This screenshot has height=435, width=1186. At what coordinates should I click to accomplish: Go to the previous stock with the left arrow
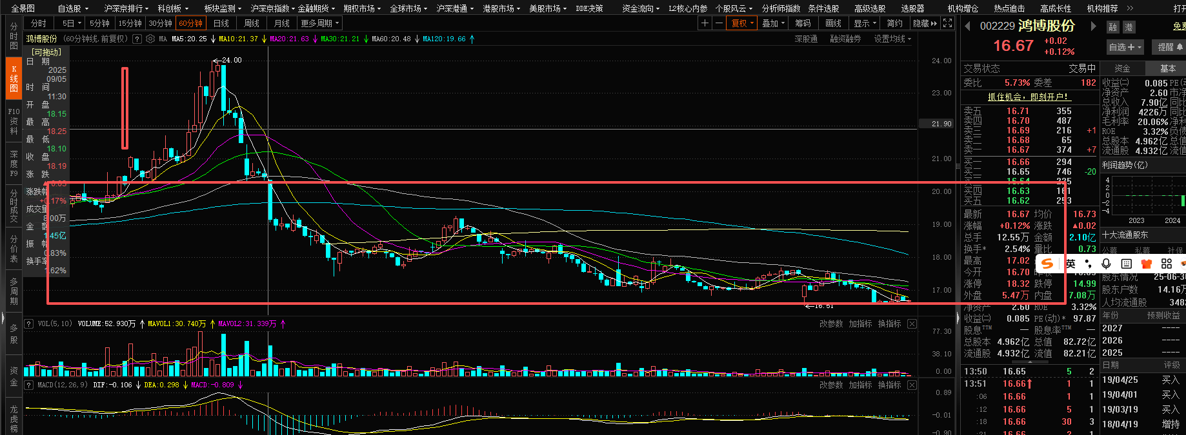coord(967,26)
